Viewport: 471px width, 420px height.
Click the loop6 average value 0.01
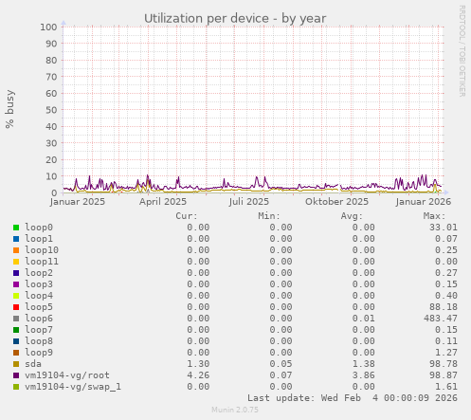[x=364, y=319]
